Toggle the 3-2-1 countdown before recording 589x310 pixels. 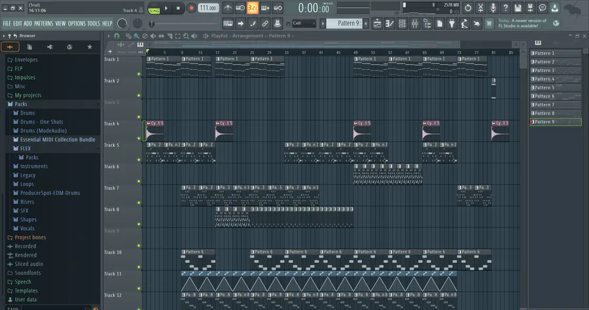pyautogui.click(x=253, y=8)
